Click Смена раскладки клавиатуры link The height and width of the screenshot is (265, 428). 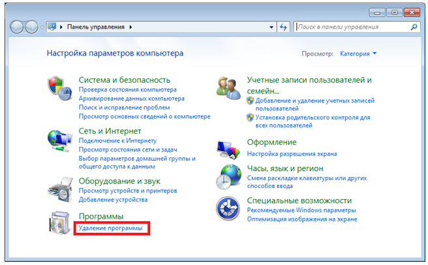click(x=307, y=182)
